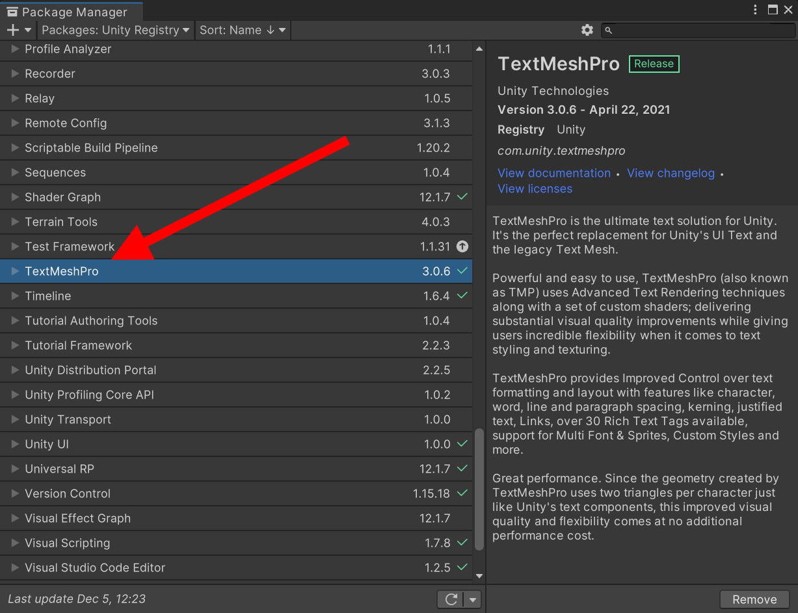Click the package list scroll up arrow
The width and height of the screenshot is (798, 613).
coord(479,49)
